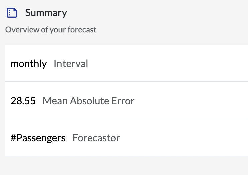Click the Overview of your forecast subtitle
The image size is (248, 175).
click(51, 30)
